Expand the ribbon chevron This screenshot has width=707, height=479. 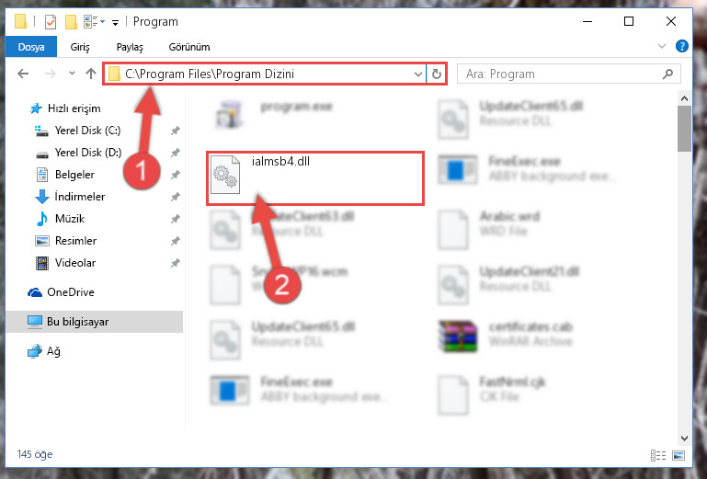pos(661,46)
